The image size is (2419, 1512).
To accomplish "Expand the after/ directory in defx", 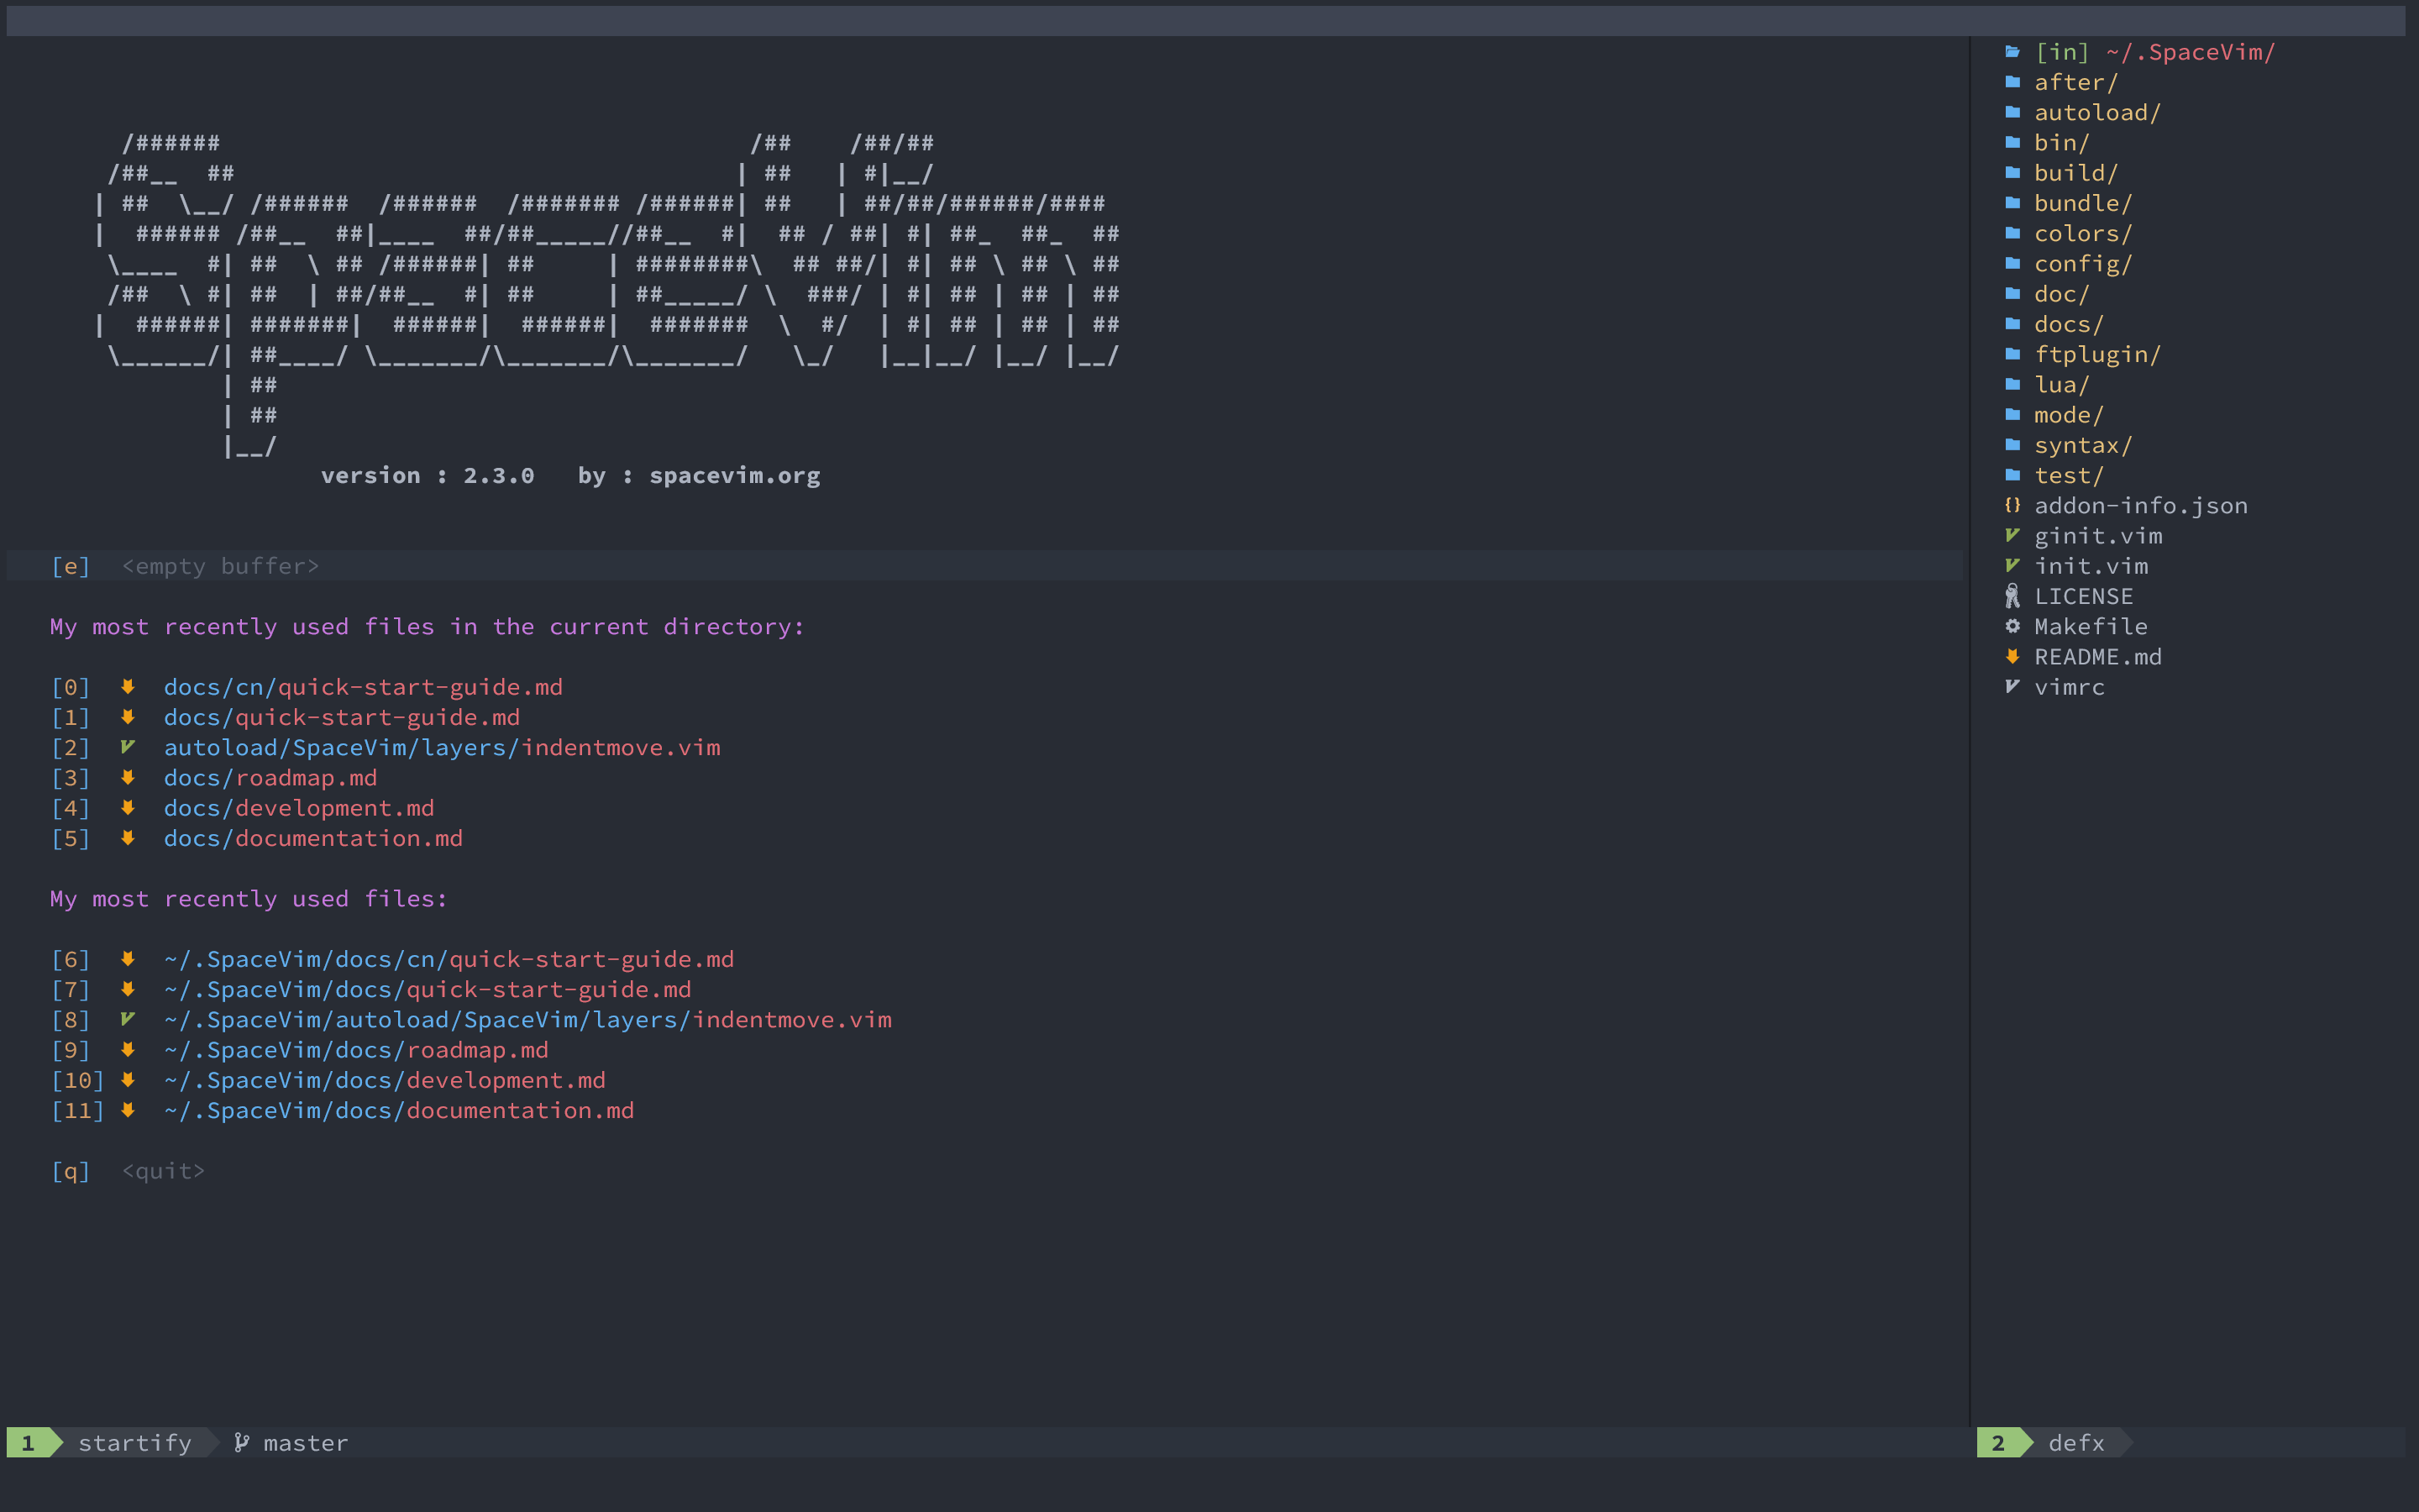I will pos(2076,83).
